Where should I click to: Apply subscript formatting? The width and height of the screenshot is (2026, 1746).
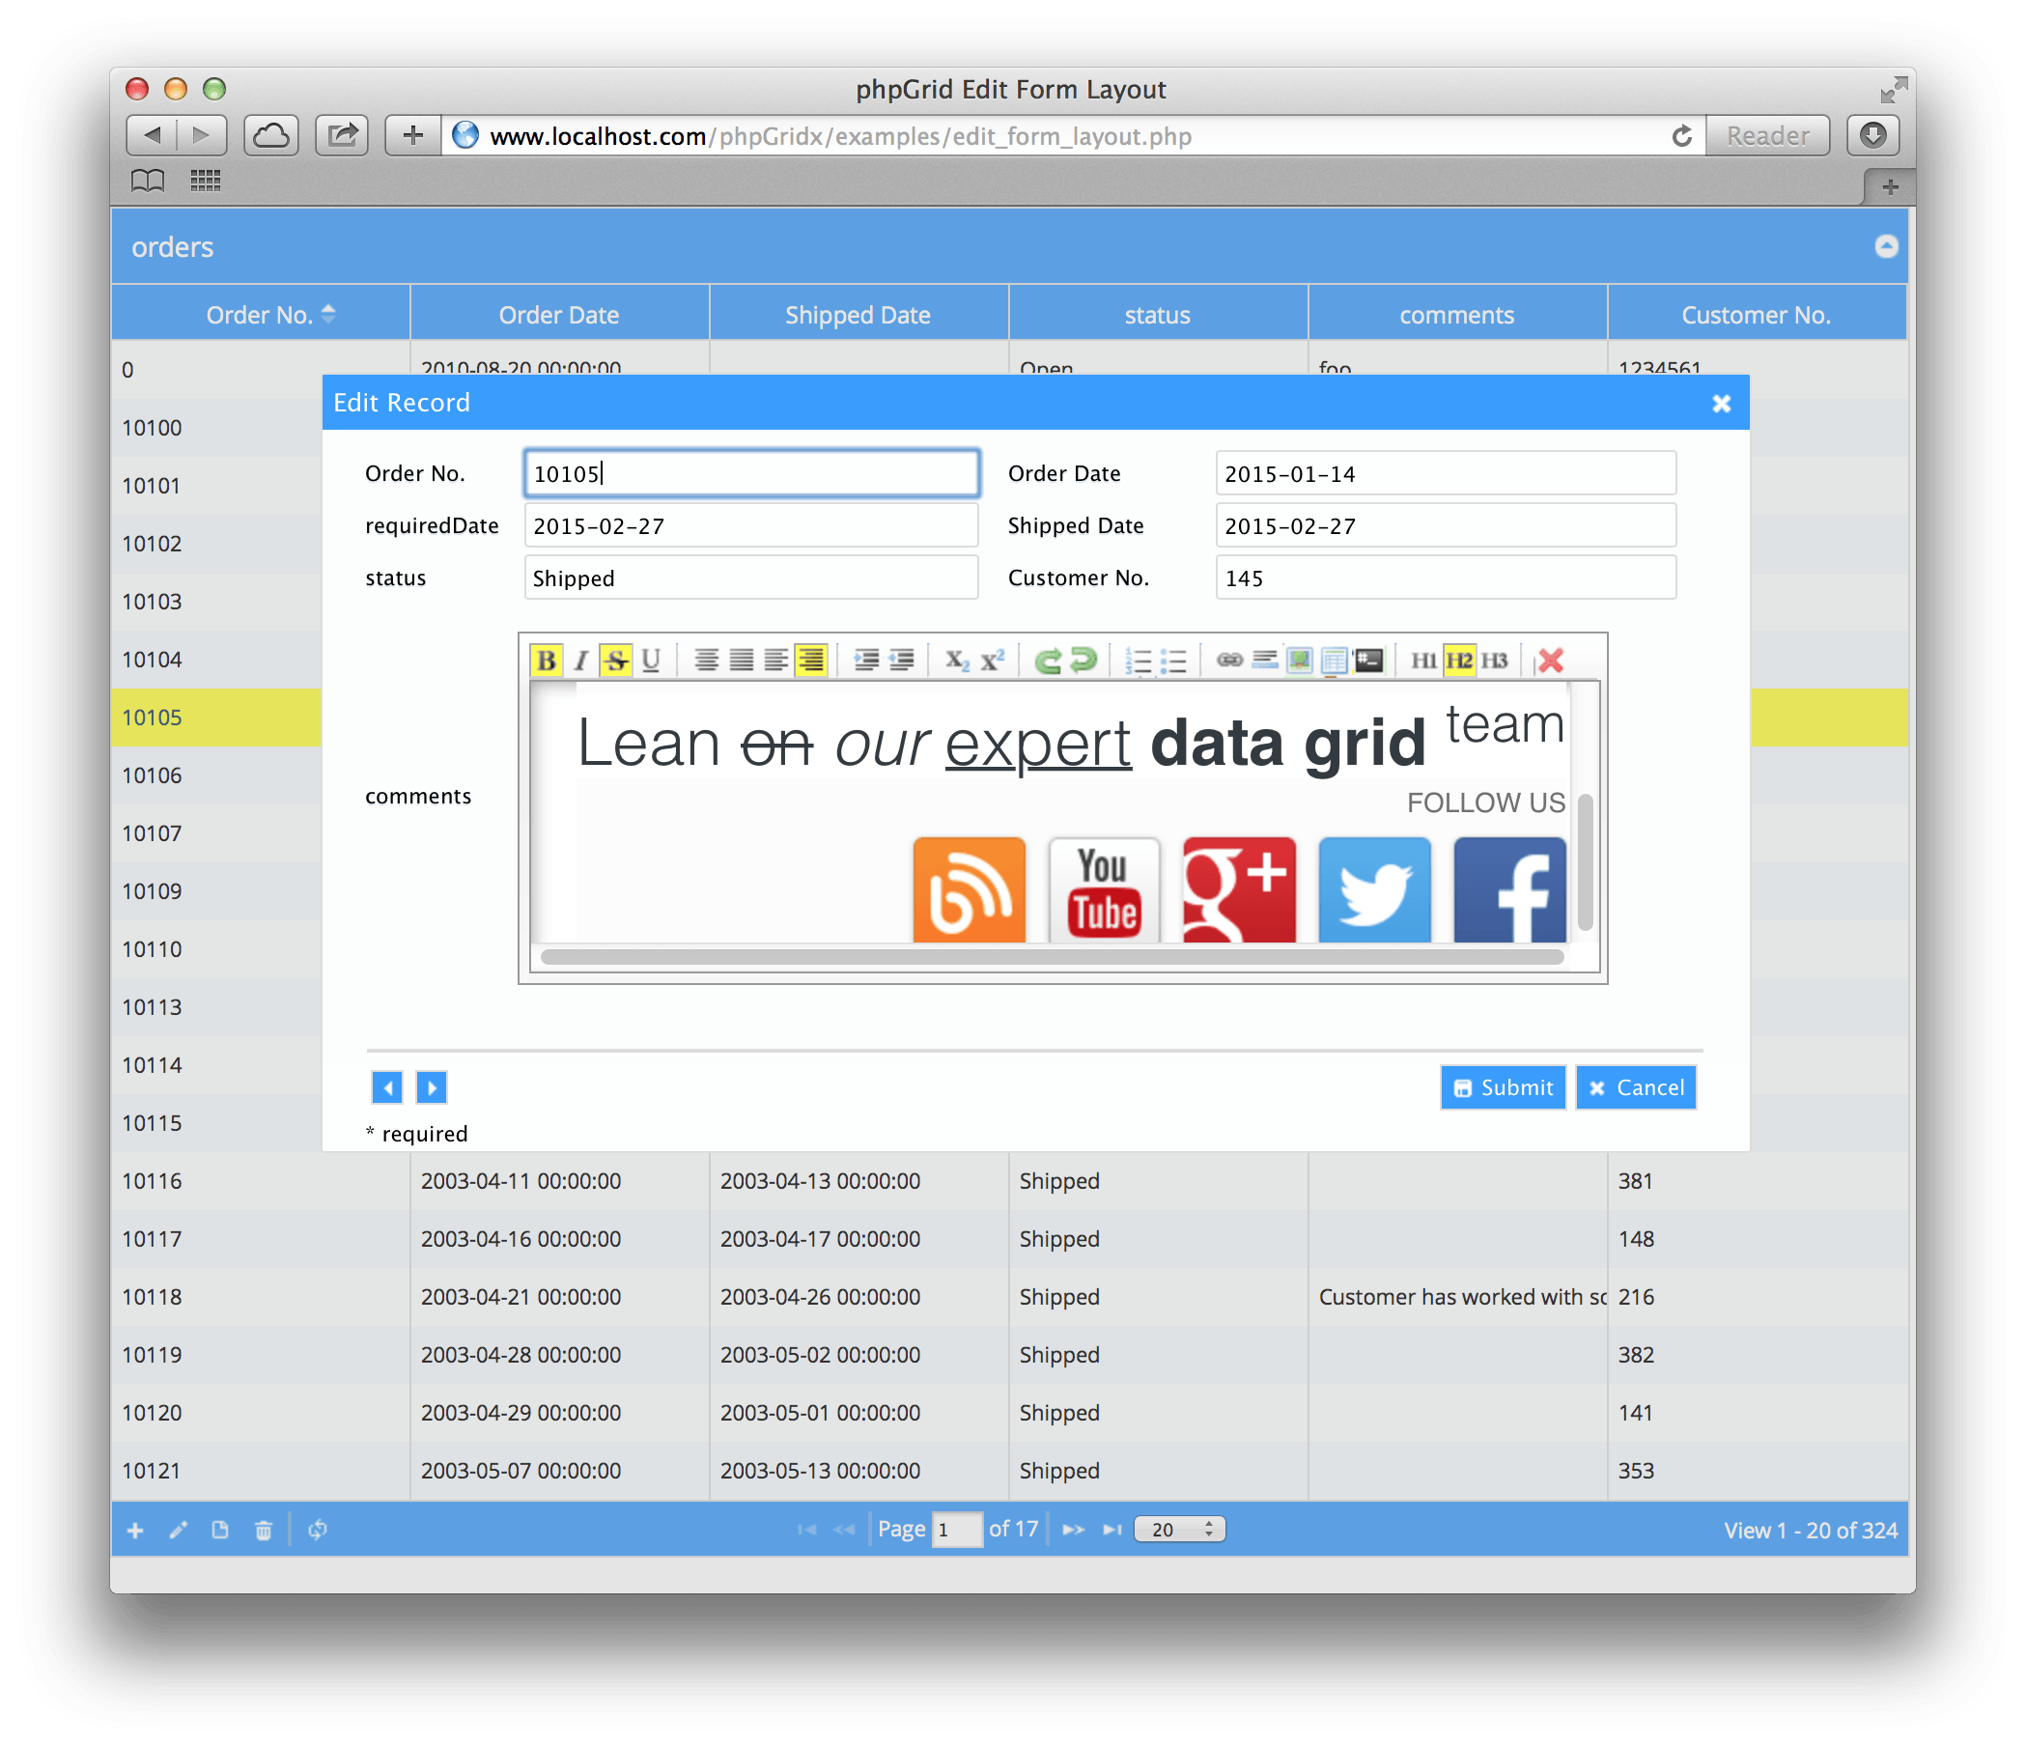[956, 661]
